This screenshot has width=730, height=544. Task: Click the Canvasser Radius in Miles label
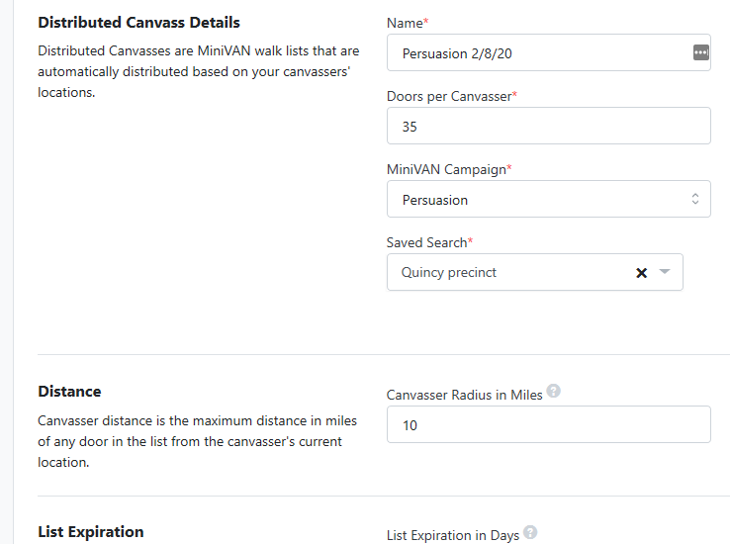pyautogui.click(x=464, y=395)
